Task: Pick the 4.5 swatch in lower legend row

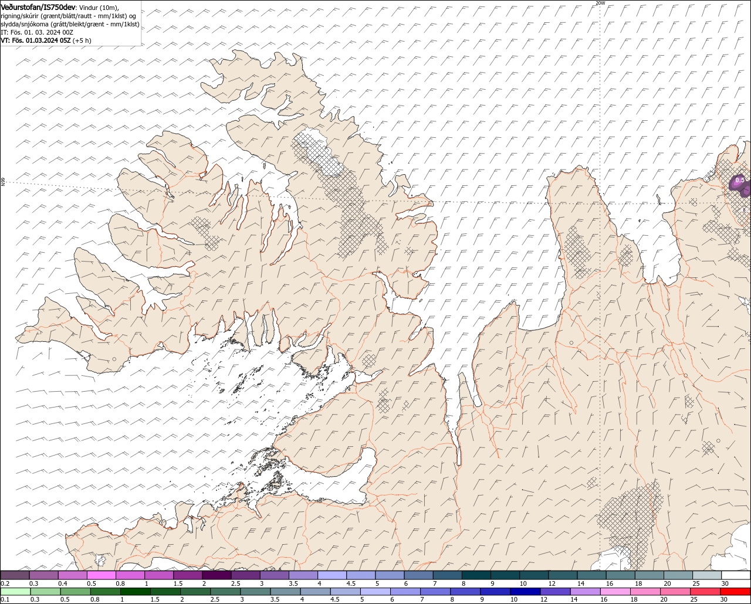Action: 346,591
